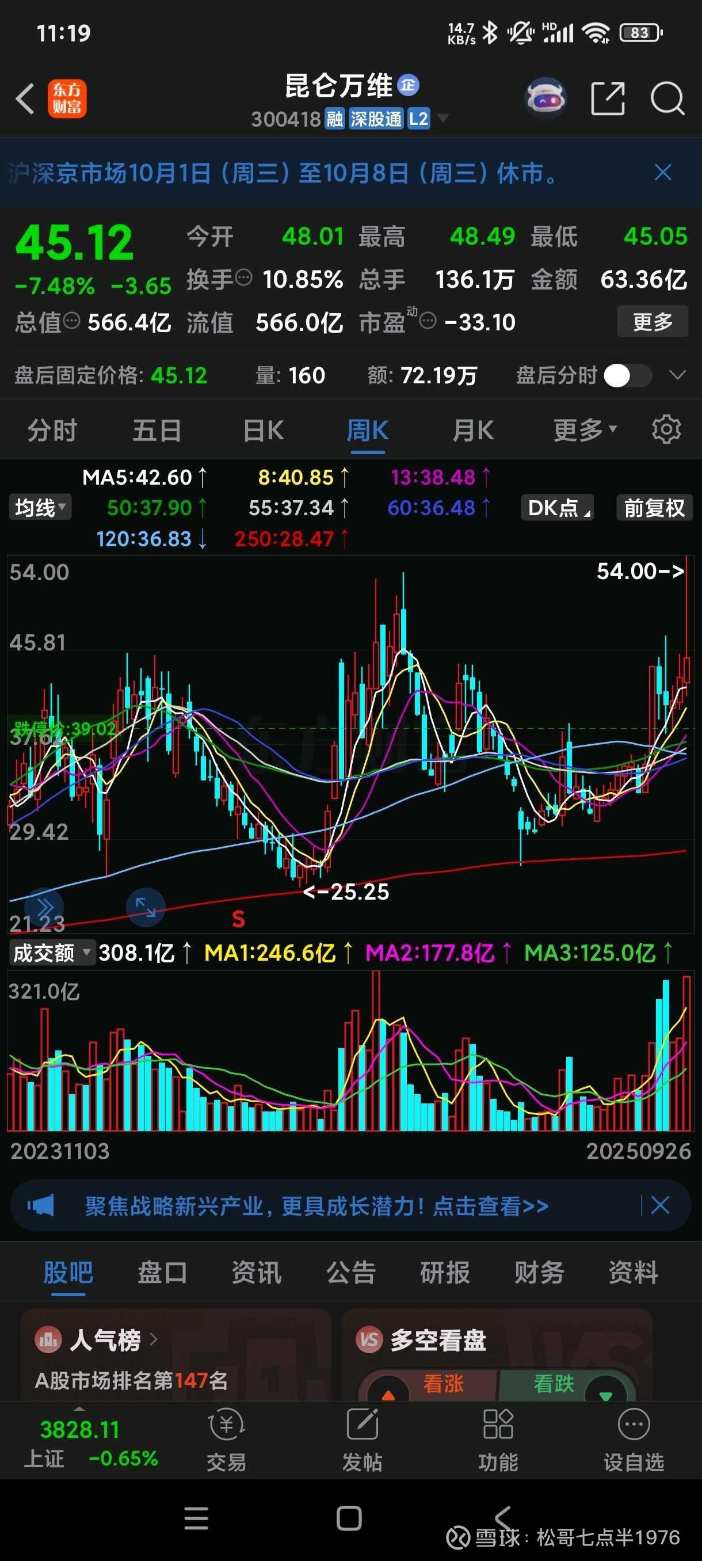Open the 资讯 tab
Screen dimensions: 702x1561
[x=257, y=1272]
